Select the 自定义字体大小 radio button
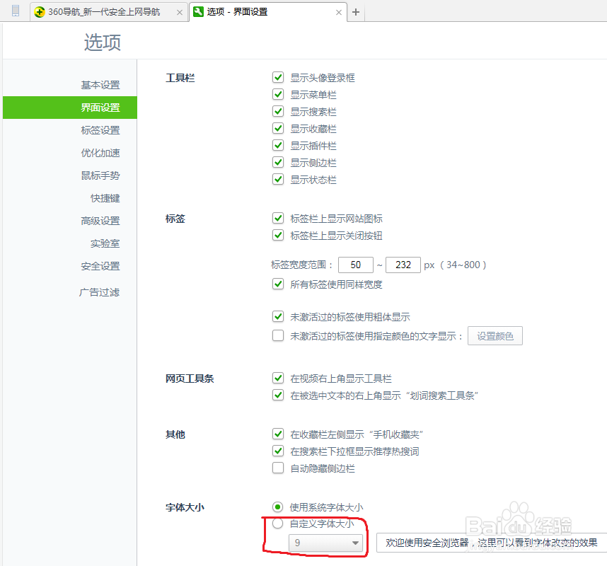This screenshot has width=607, height=566. point(277,524)
